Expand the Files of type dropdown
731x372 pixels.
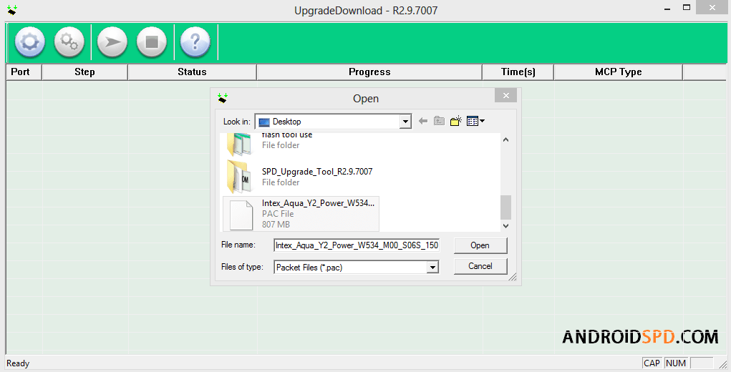pos(432,268)
